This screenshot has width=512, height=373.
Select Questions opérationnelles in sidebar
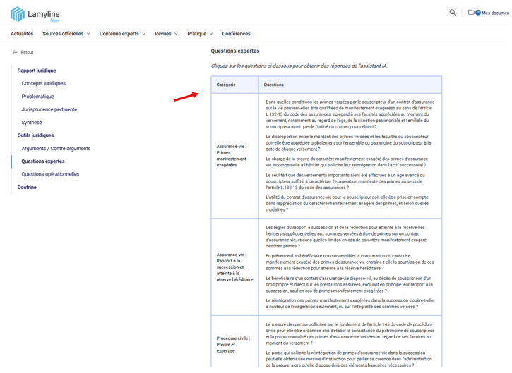(x=50, y=174)
